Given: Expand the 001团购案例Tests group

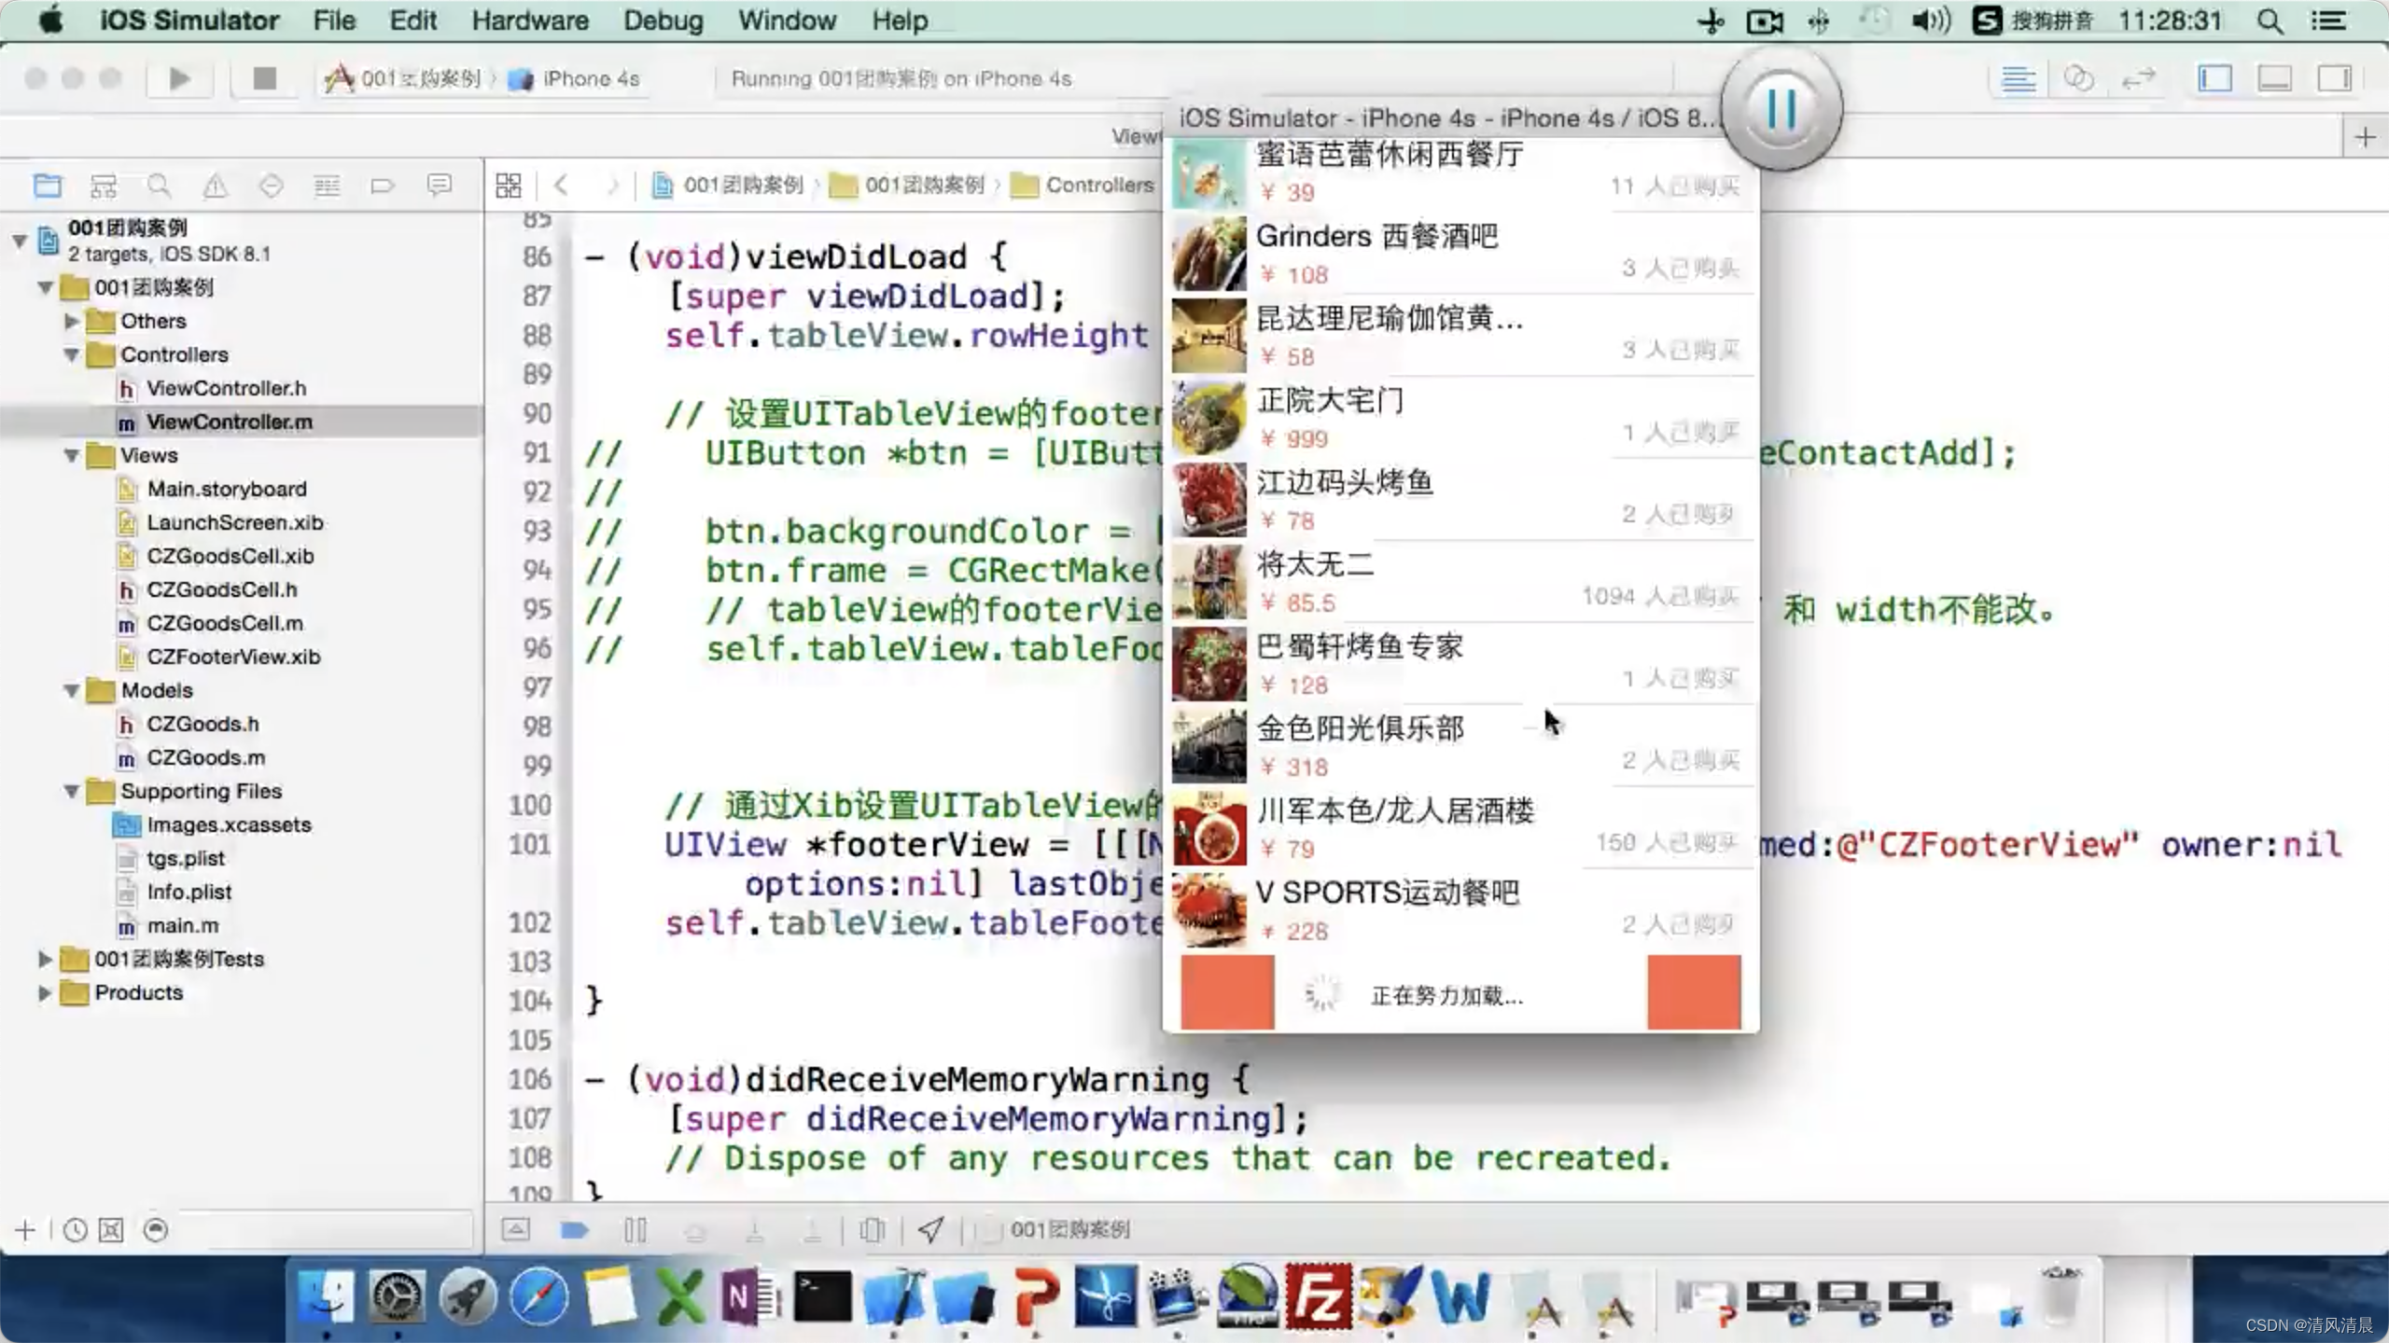Looking at the screenshot, I should pyautogui.click(x=44, y=959).
